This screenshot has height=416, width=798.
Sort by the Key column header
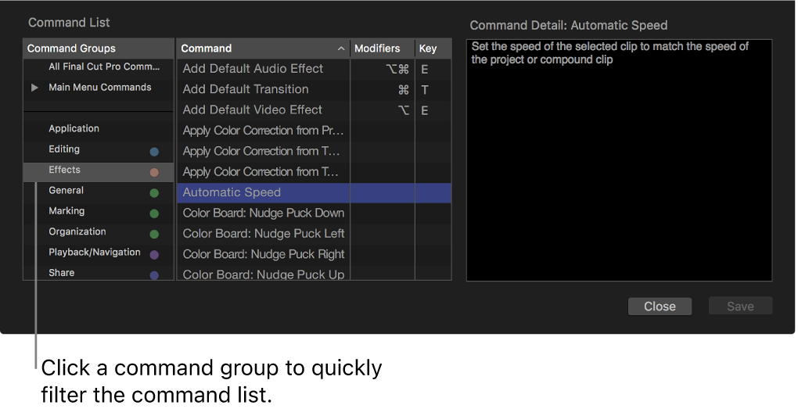(428, 48)
